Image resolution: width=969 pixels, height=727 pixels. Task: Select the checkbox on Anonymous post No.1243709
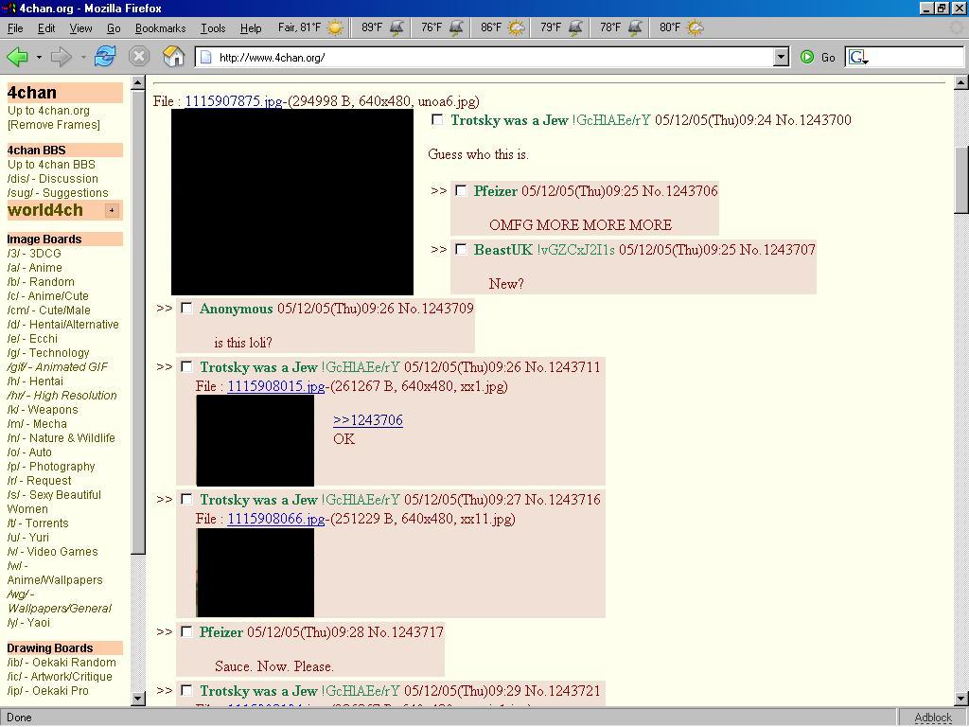coord(186,309)
